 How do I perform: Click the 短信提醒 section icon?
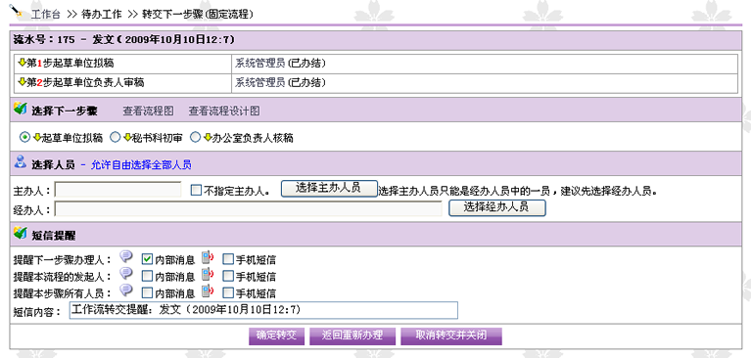(x=21, y=233)
